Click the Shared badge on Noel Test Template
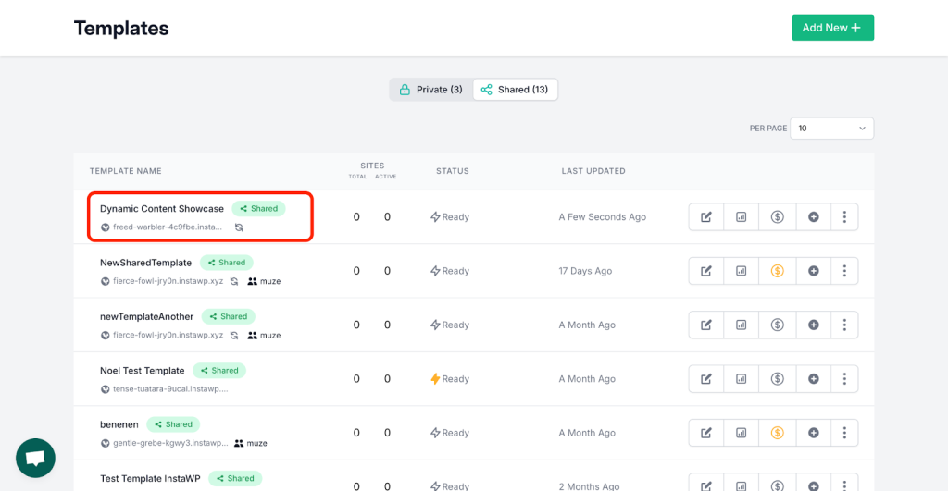This screenshot has width=948, height=491. tap(219, 370)
